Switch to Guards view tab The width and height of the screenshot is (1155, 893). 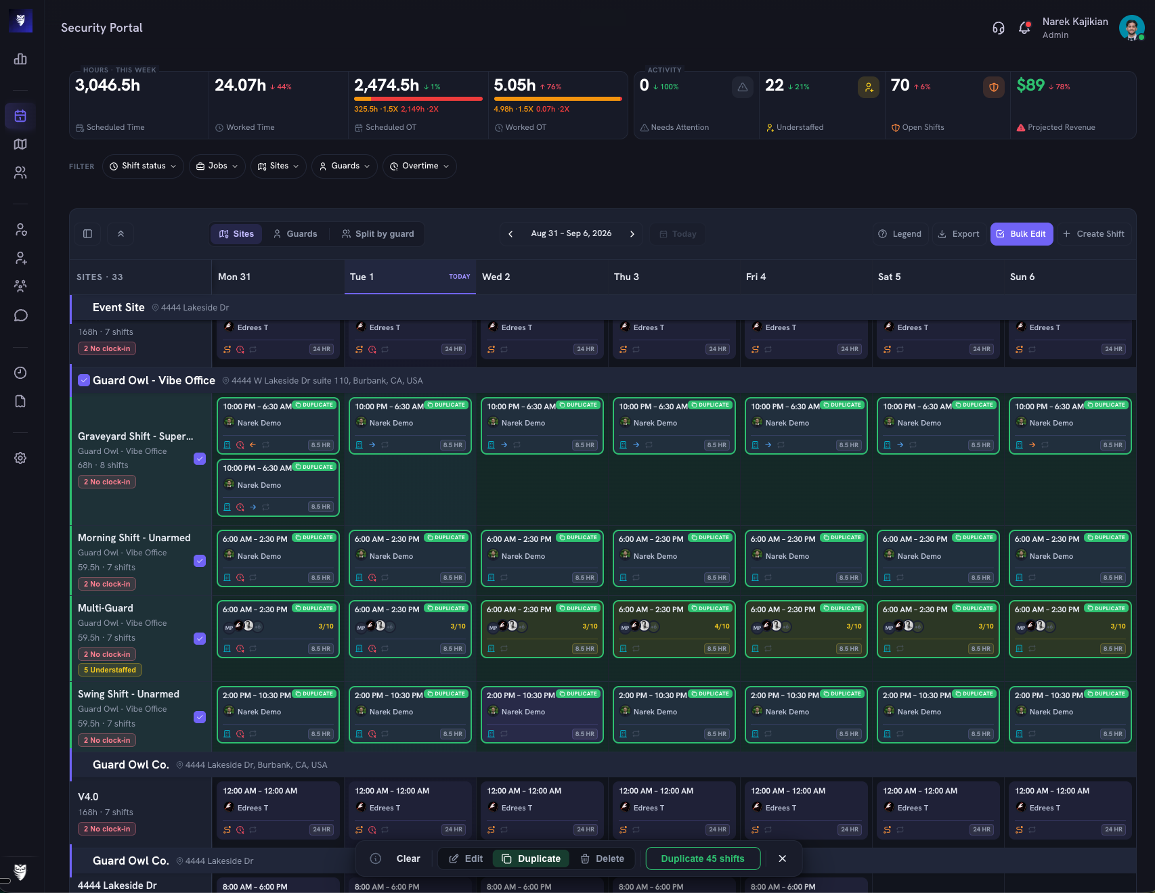pos(295,234)
